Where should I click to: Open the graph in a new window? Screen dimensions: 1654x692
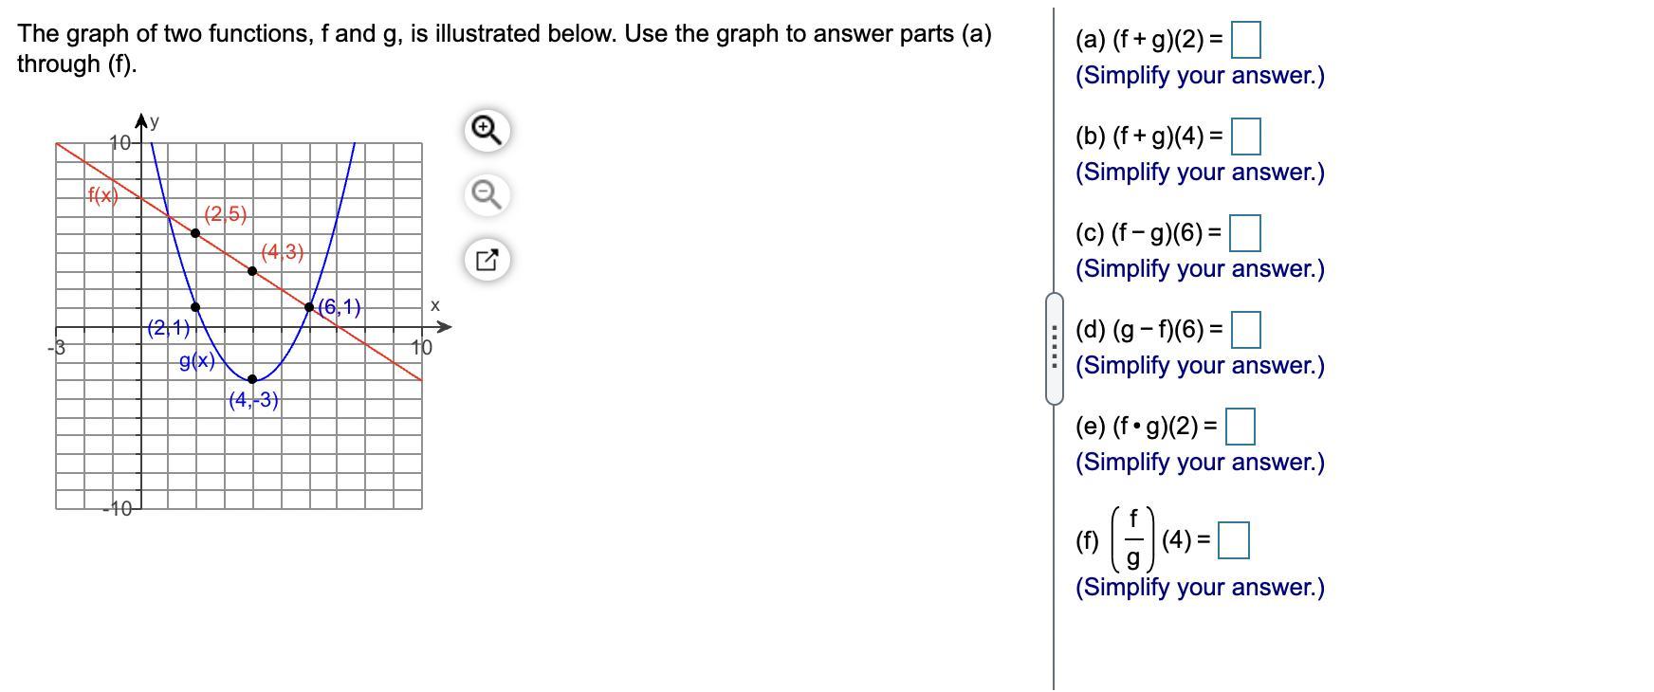pos(487,259)
